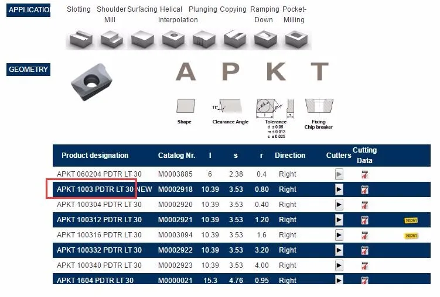Open product APKT 100332 PDTR LT 30

pyautogui.click(x=99, y=250)
